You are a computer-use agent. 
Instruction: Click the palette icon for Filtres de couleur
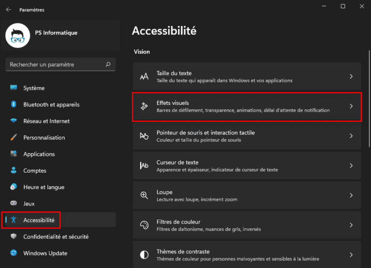(x=144, y=225)
